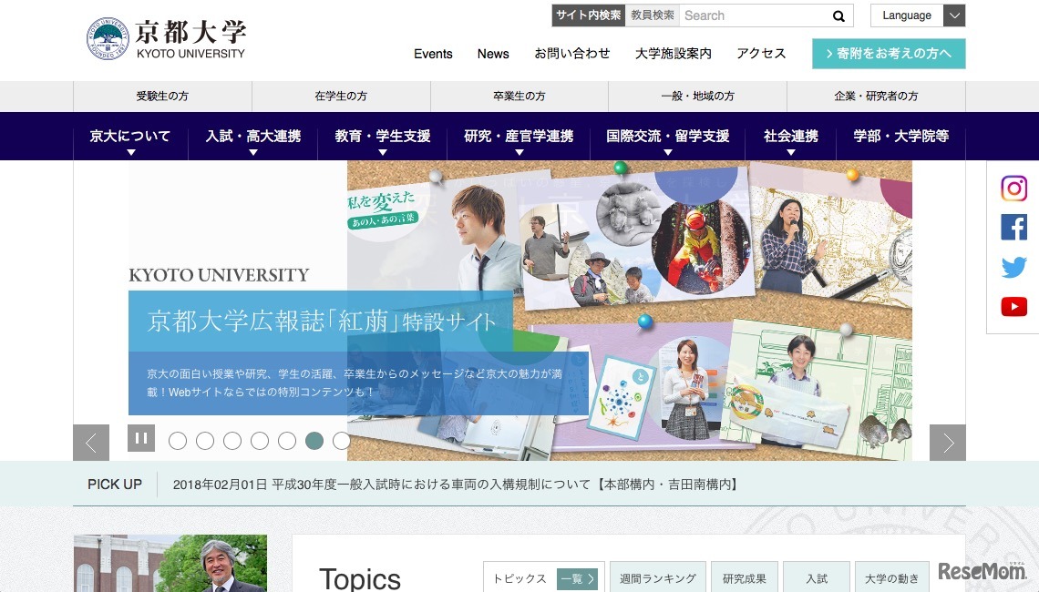Expand the 国際交流・留学支援 menu

pos(668,137)
